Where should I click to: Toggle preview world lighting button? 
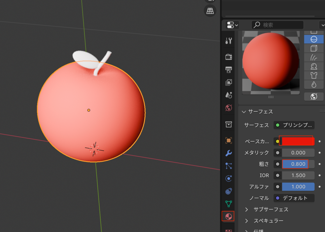314,96
